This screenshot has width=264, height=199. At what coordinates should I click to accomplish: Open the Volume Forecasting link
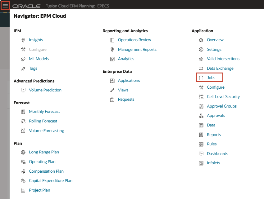coord(47,131)
